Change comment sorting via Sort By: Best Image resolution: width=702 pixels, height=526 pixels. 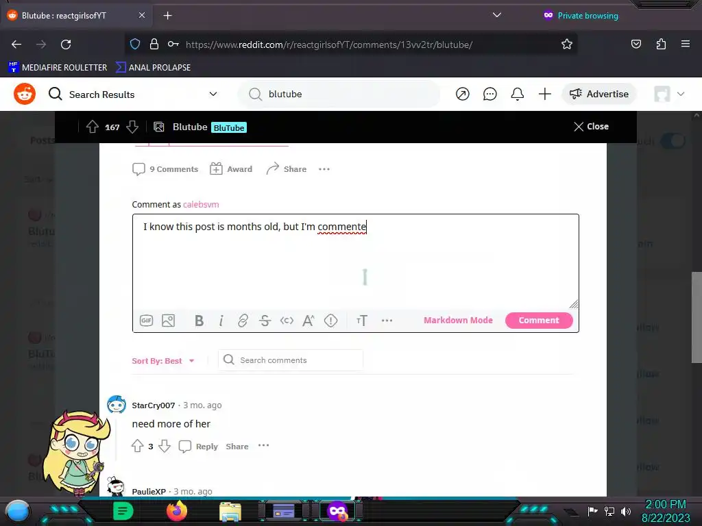click(163, 361)
